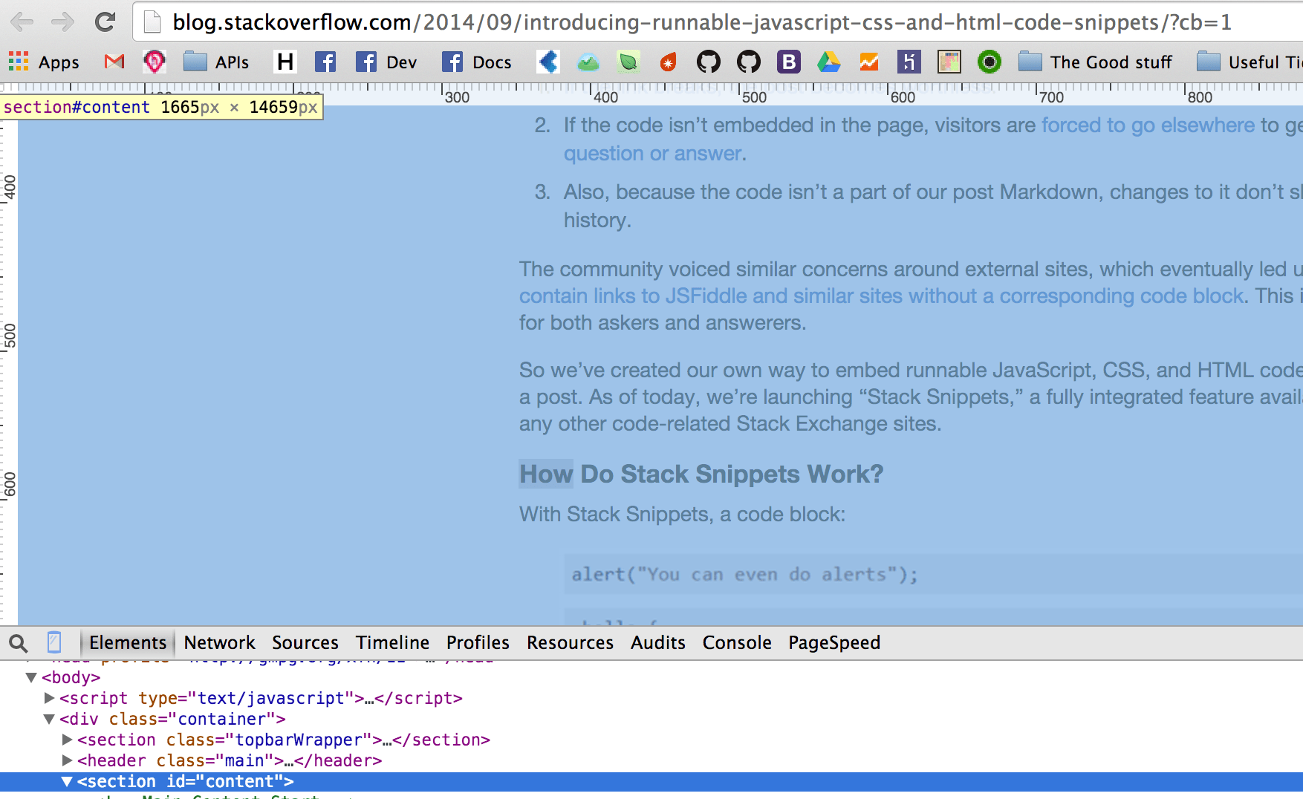The width and height of the screenshot is (1303, 799).
Task: Open the purple B Bootstrap bookmark
Action: [x=789, y=62]
